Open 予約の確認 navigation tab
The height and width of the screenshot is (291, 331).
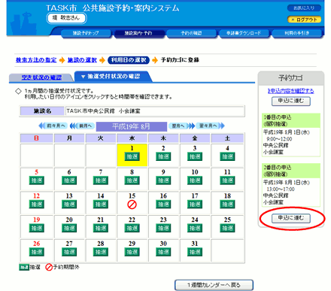[x=191, y=33]
